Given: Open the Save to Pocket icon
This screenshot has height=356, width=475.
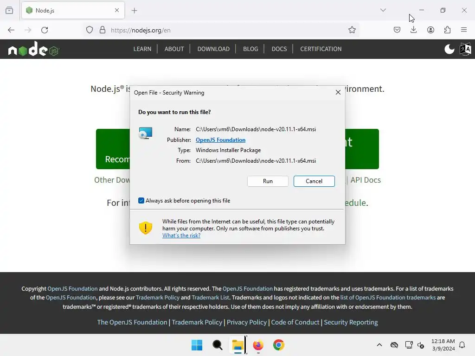Looking at the screenshot, I should pos(397,30).
